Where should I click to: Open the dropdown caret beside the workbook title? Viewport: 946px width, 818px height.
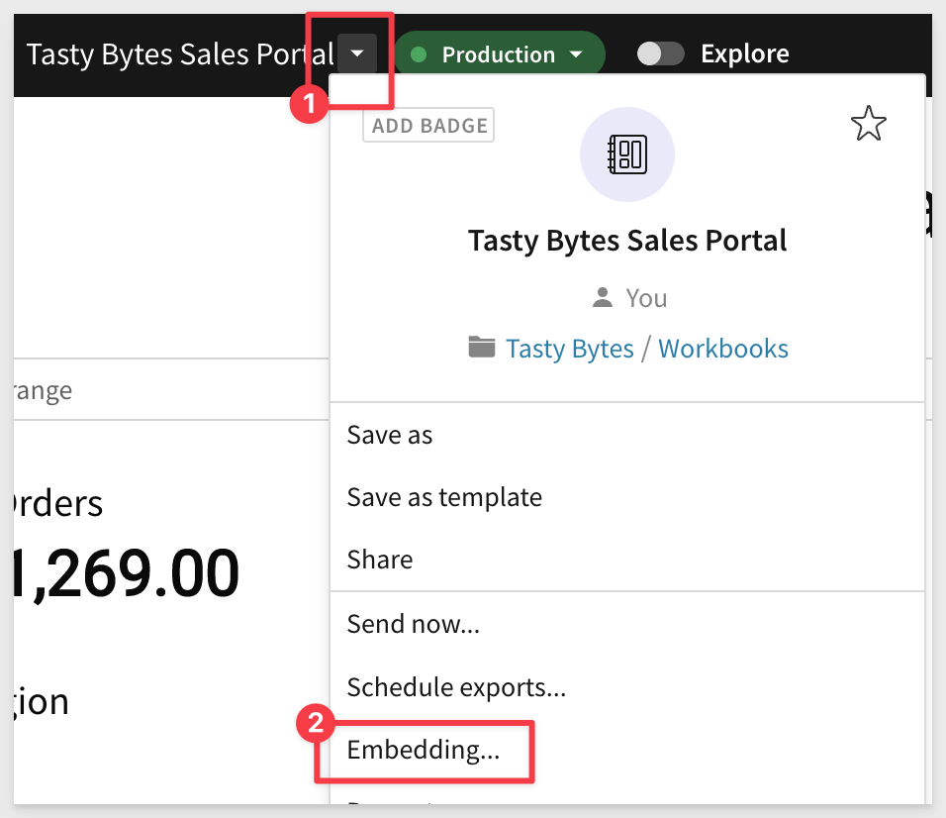tap(357, 53)
